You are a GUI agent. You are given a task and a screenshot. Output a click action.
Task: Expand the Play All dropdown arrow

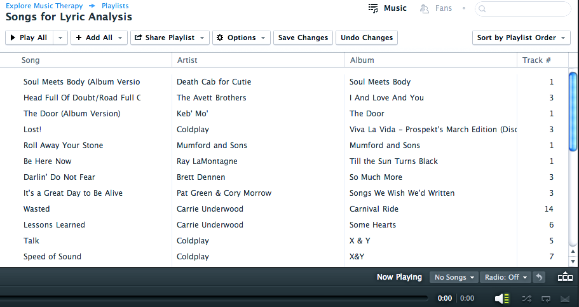[x=60, y=38]
